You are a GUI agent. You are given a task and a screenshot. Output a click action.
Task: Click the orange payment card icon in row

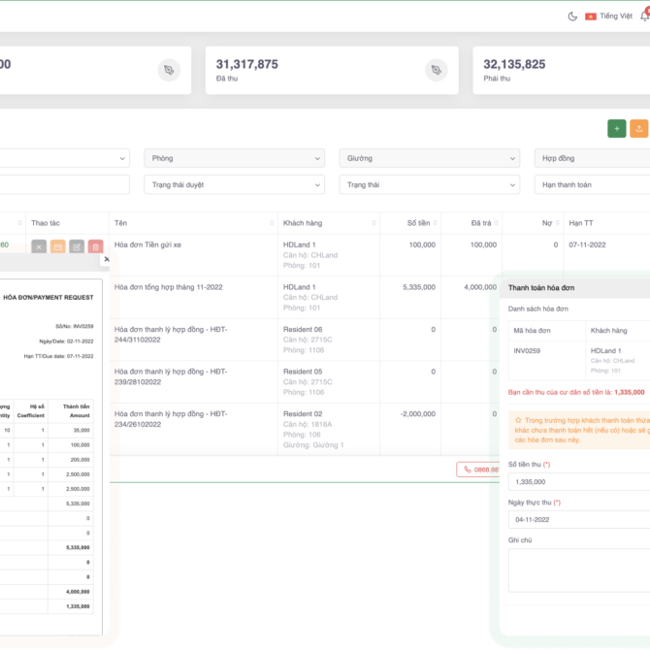[x=58, y=247]
